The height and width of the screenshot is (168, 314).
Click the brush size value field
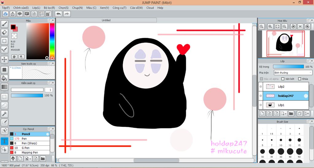coord(49,90)
